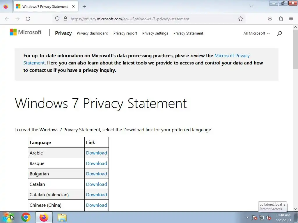
Task: Click the vertical scrollbar thumb
Action: click(295, 49)
